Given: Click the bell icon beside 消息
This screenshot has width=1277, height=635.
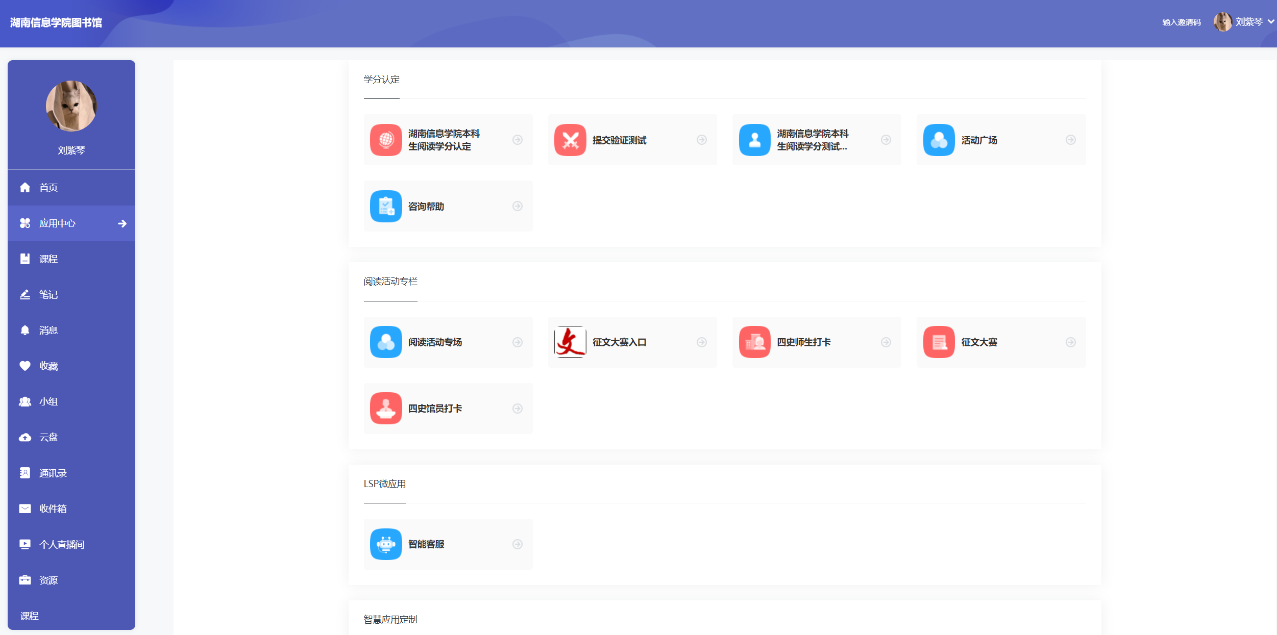Looking at the screenshot, I should coord(24,330).
